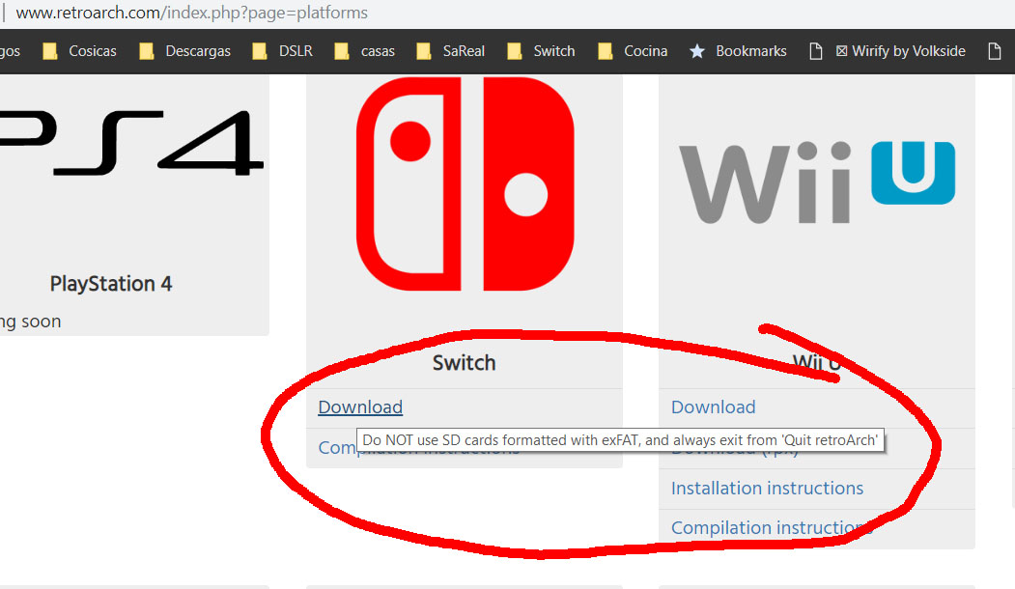1015x589 pixels.
Task: Open the DSLR bookmarks folder
Action: point(283,51)
